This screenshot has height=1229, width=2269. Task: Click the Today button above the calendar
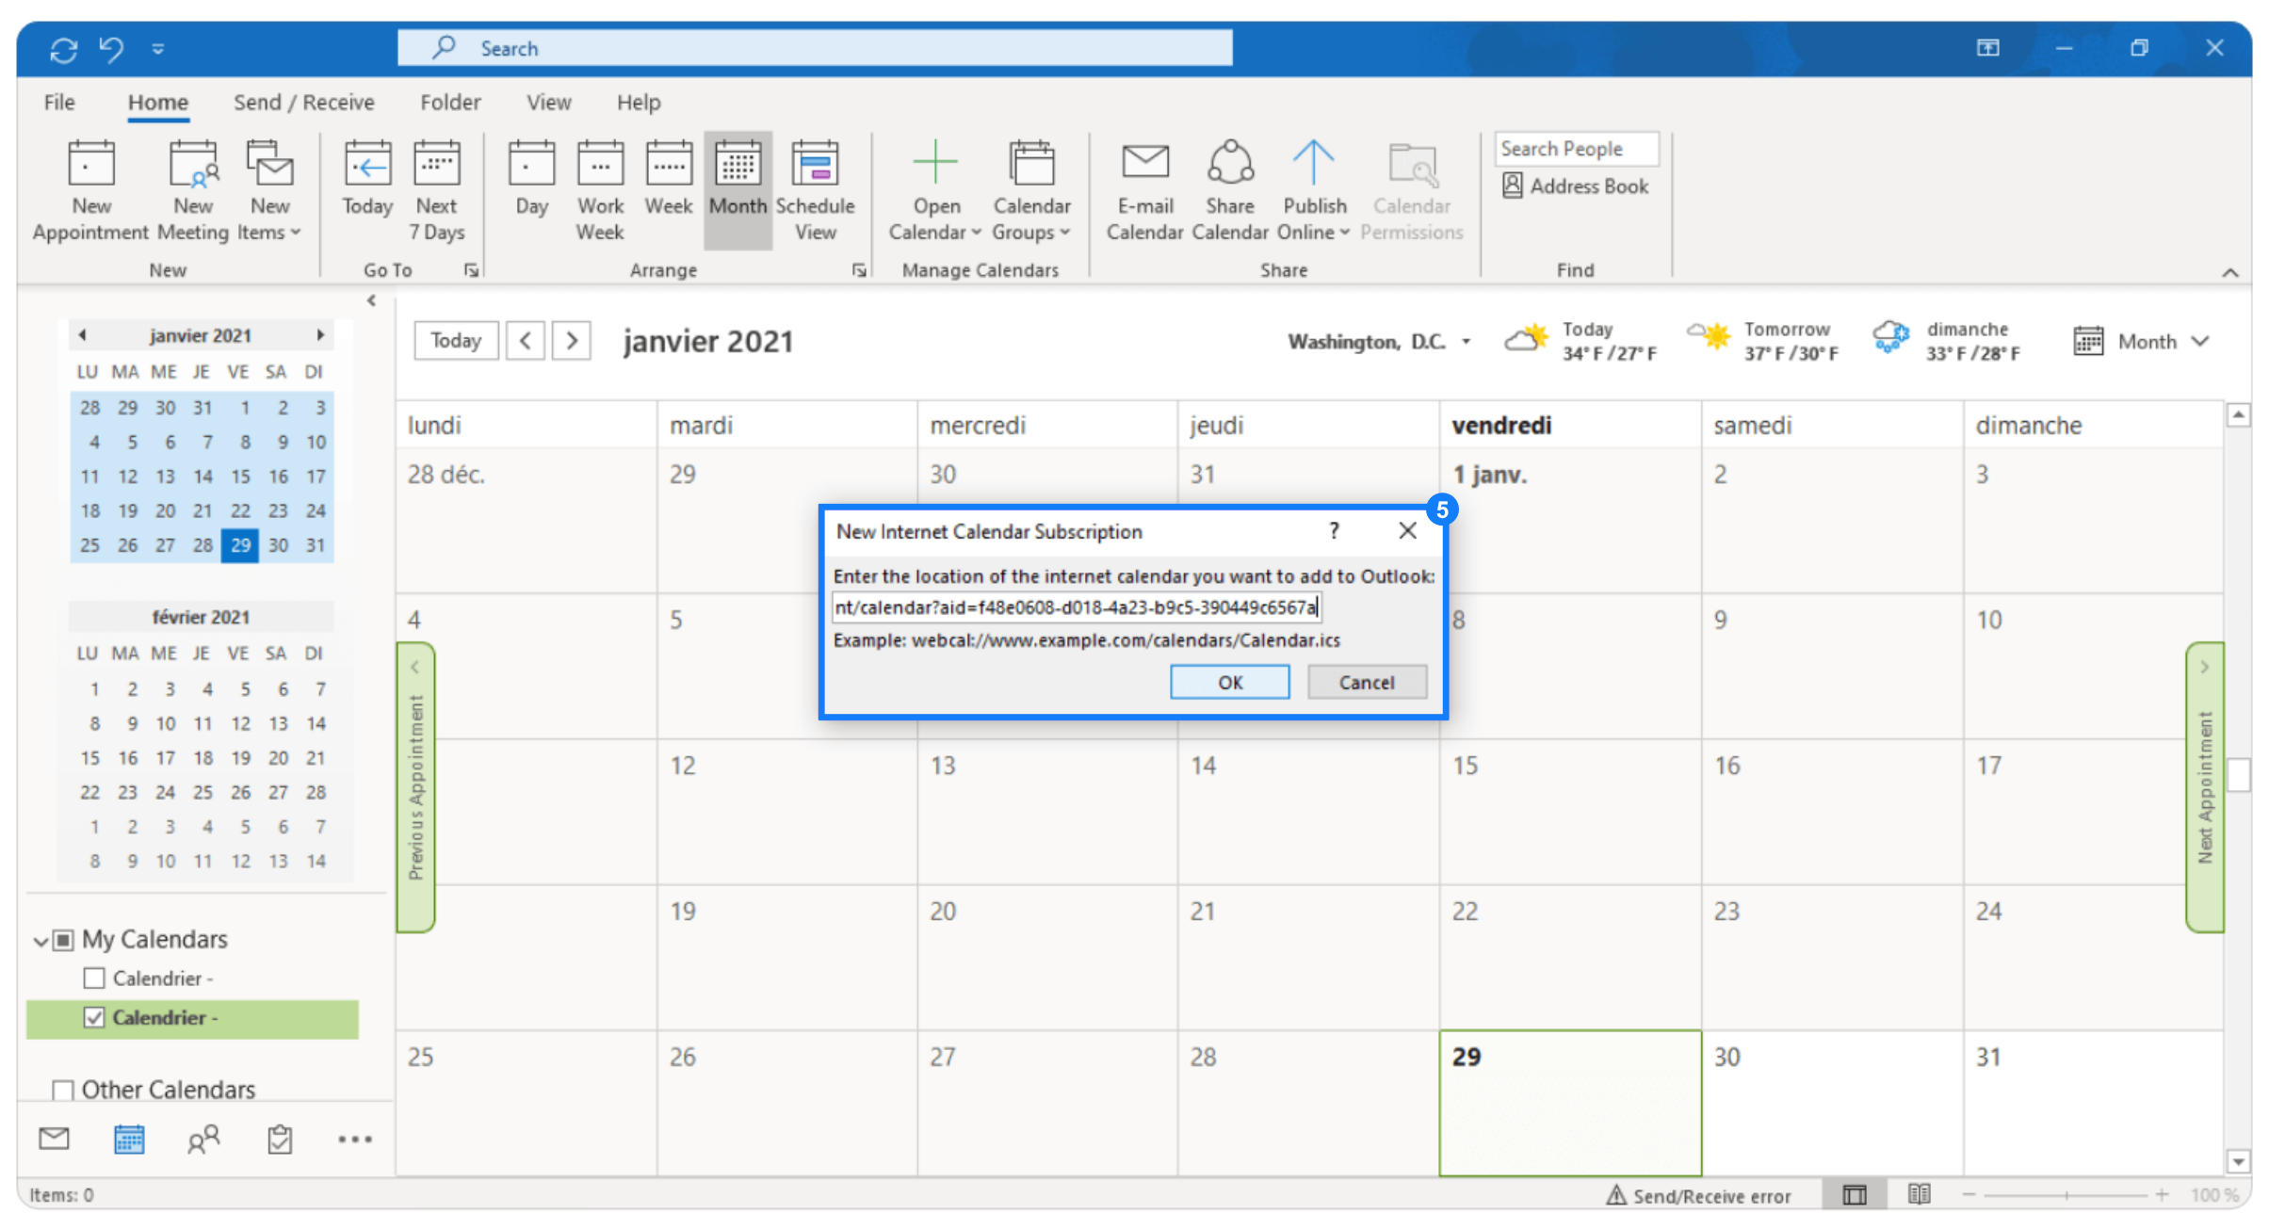[x=456, y=340]
